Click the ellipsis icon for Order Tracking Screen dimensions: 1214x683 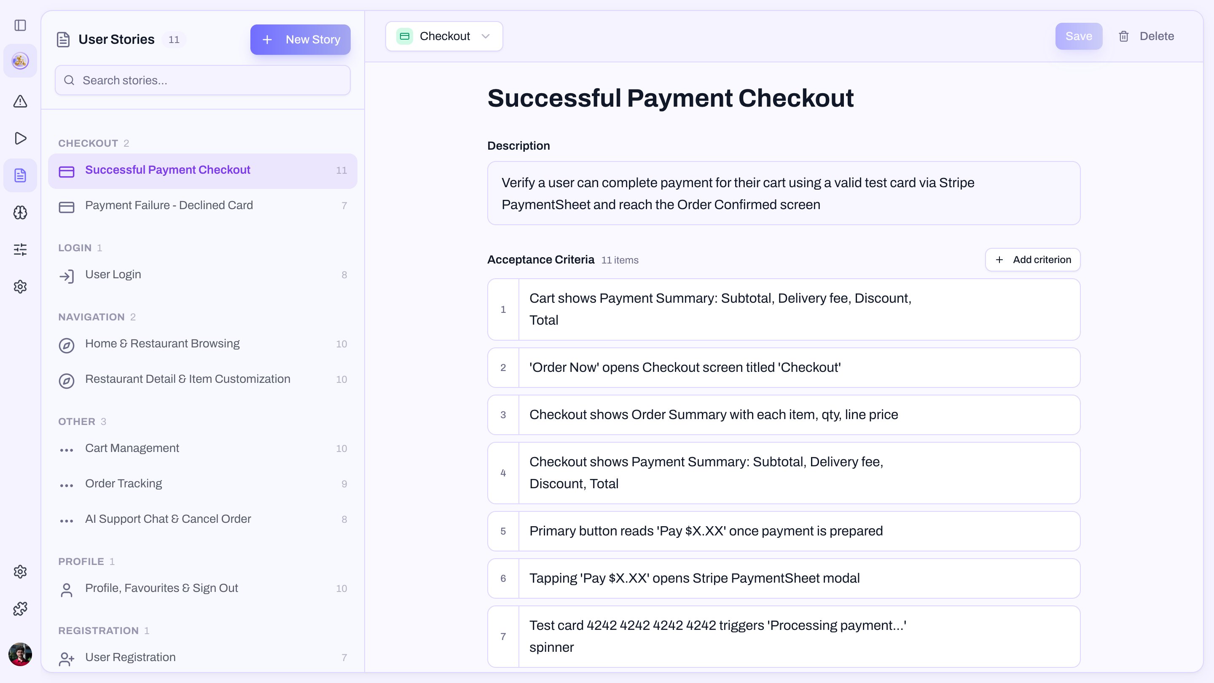click(x=67, y=486)
